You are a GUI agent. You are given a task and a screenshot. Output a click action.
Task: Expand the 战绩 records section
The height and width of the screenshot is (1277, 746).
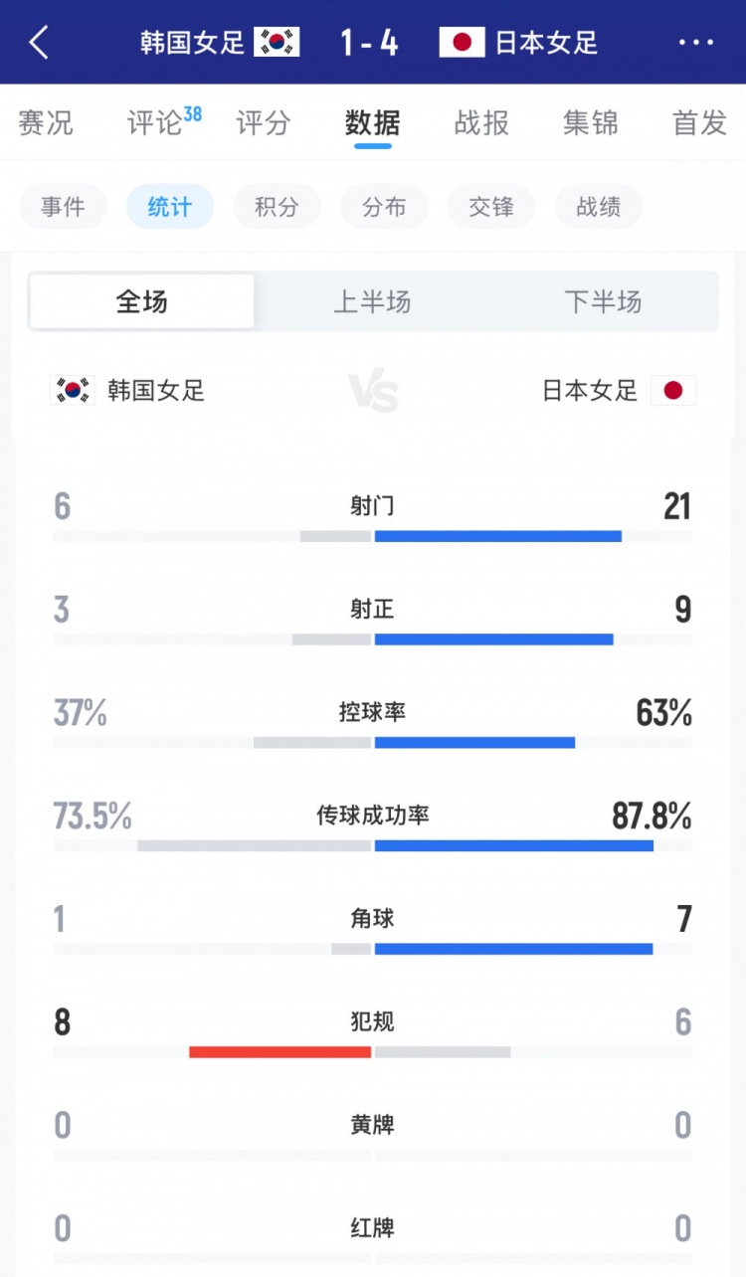point(598,207)
